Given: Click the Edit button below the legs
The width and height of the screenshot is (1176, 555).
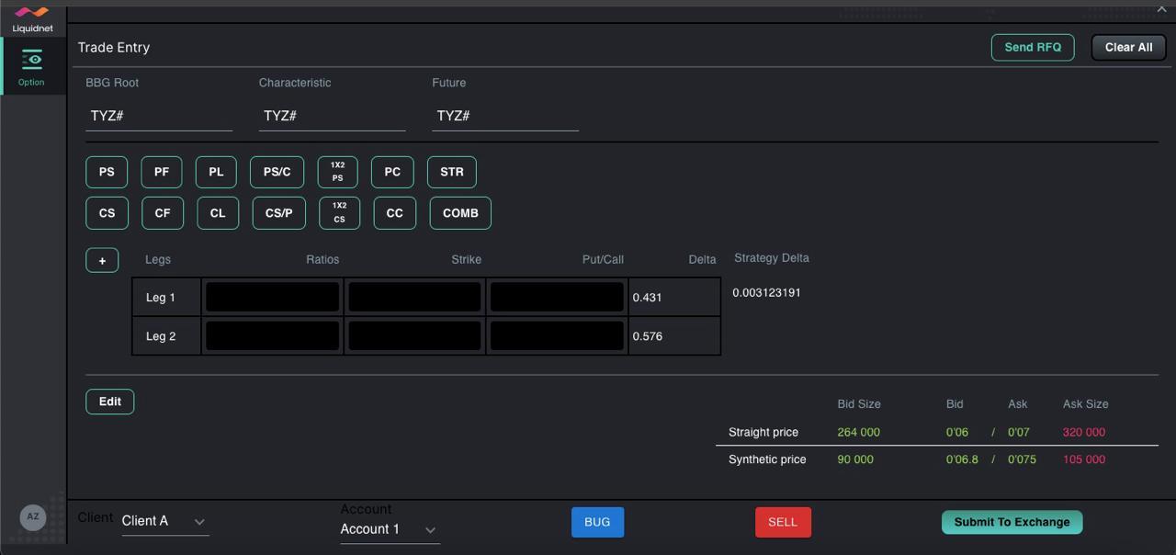Looking at the screenshot, I should point(109,402).
